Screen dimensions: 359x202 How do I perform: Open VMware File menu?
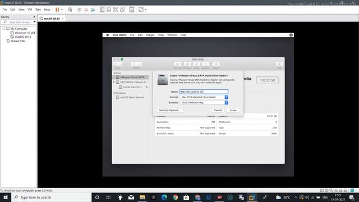tap(4, 10)
